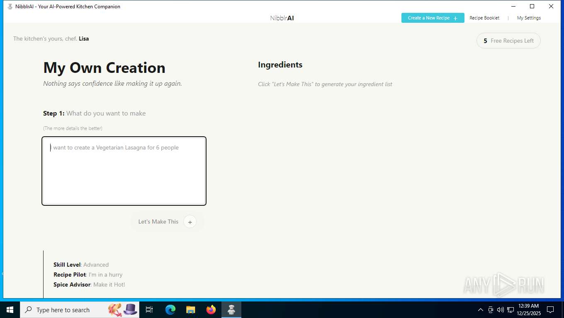564x318 pixels.
Task: Open File Explorer from the taskbar
Action: point(191,310)
